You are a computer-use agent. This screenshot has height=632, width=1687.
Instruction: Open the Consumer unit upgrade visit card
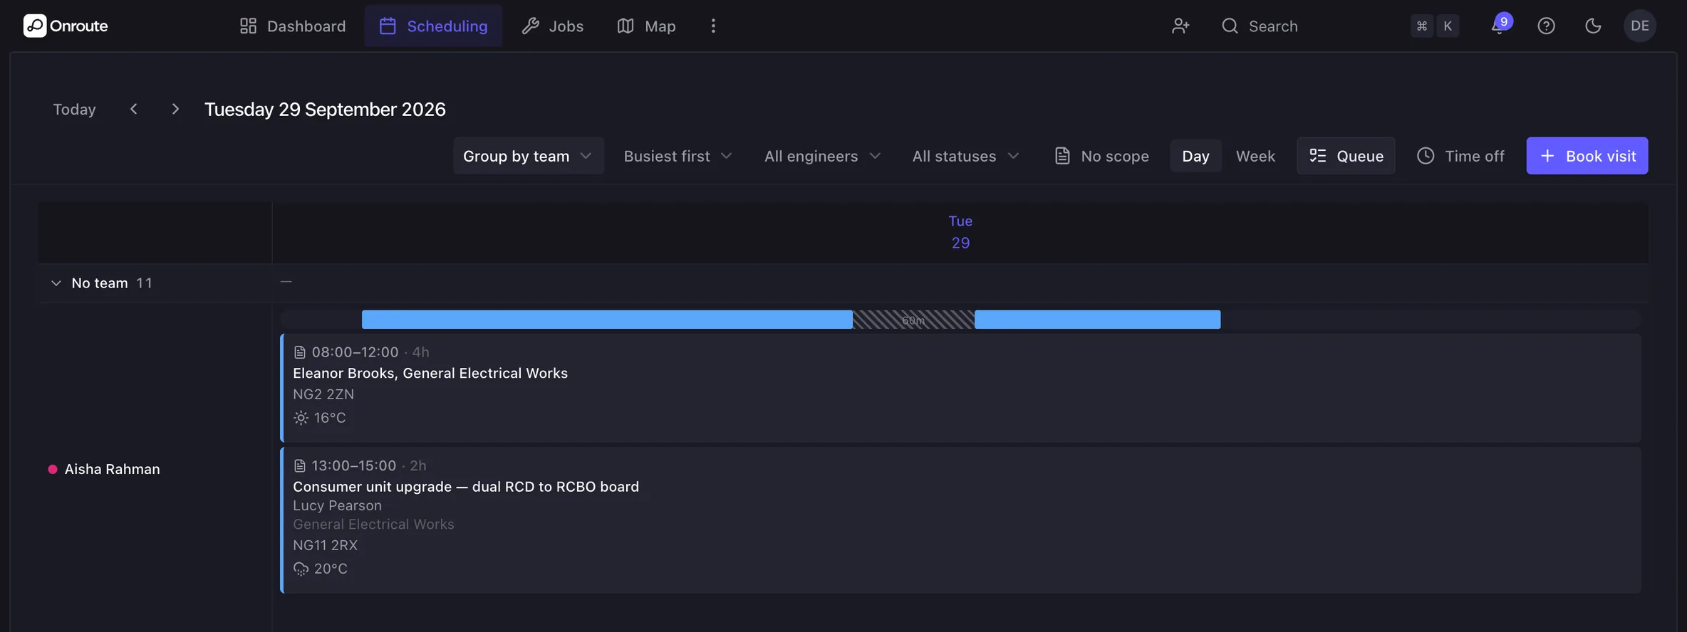click(x=960, y=520)
